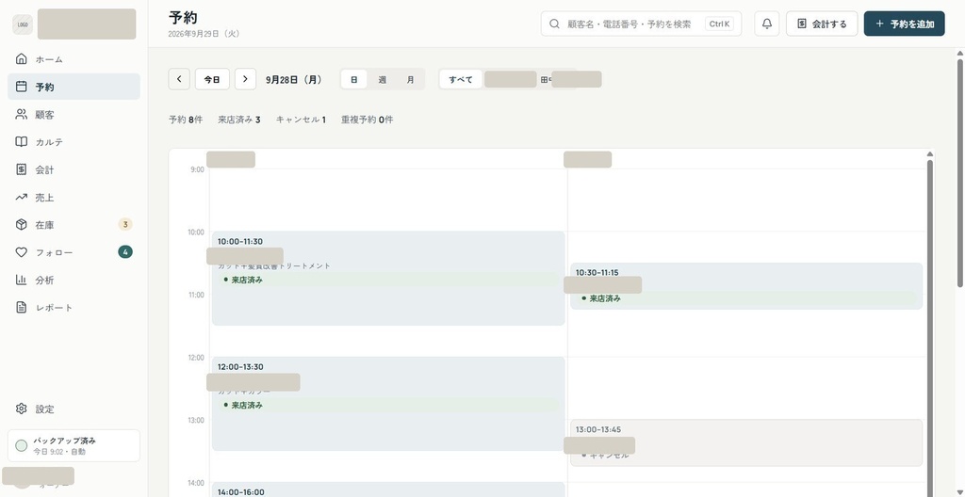The height and width of the screenshot is (497, 965).
Task: Open the 売上 trend arrow icon
Action: point(22,197)
